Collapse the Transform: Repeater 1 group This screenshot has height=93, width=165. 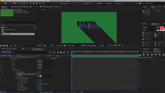tap(14, 78)
